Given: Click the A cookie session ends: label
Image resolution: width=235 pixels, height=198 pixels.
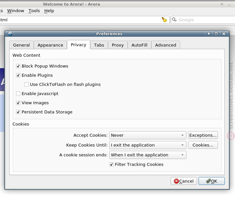Looking at the screenshot, I should tap(83, 155).
